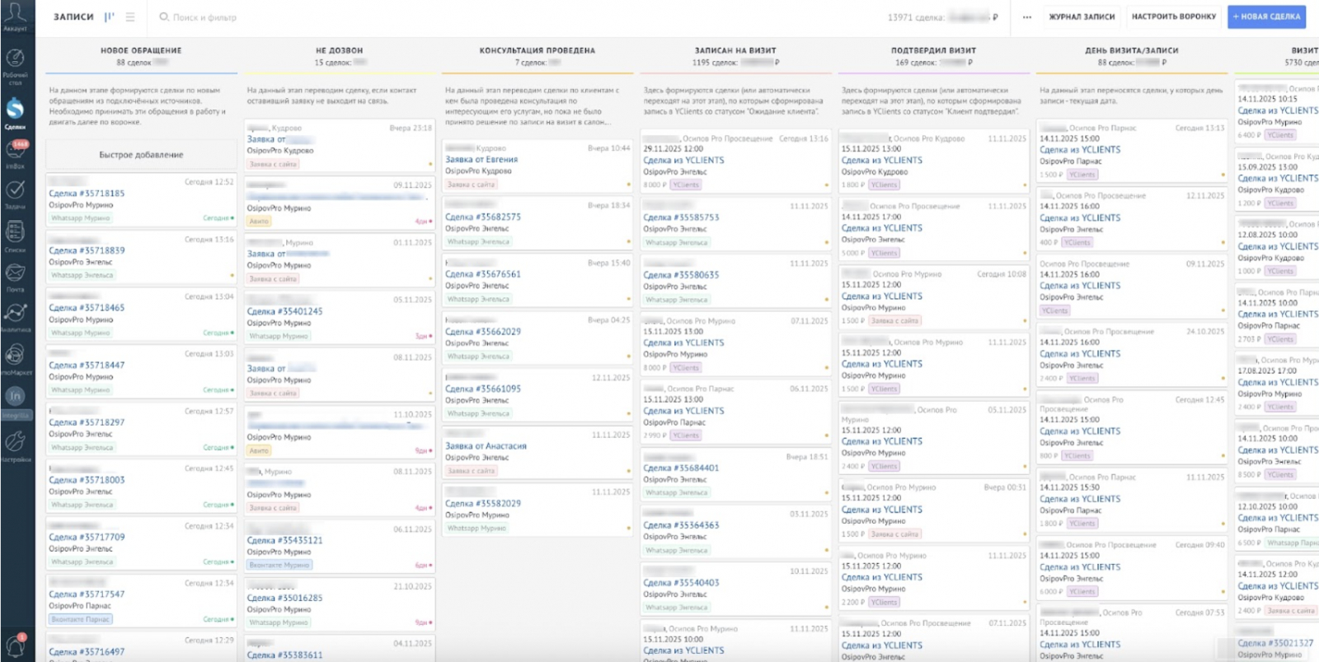Click Быстрое добавление quick add
Viewport: 1319px width, 662px height.
(141, 155)
